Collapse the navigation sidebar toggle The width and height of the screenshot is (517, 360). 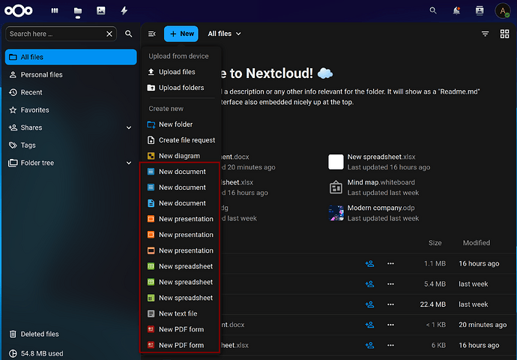tap(151, 34)
